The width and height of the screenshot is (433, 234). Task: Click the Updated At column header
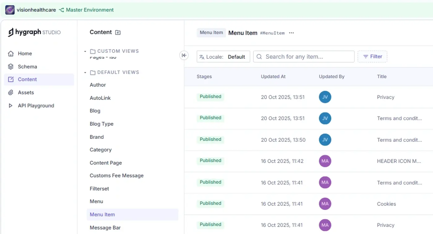coord(273,77)
